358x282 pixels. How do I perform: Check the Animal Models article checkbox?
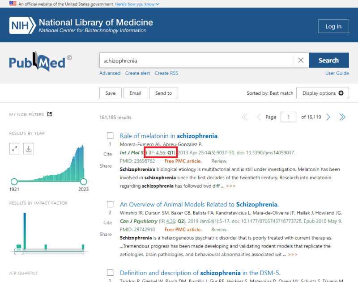(x=110, y=204)
